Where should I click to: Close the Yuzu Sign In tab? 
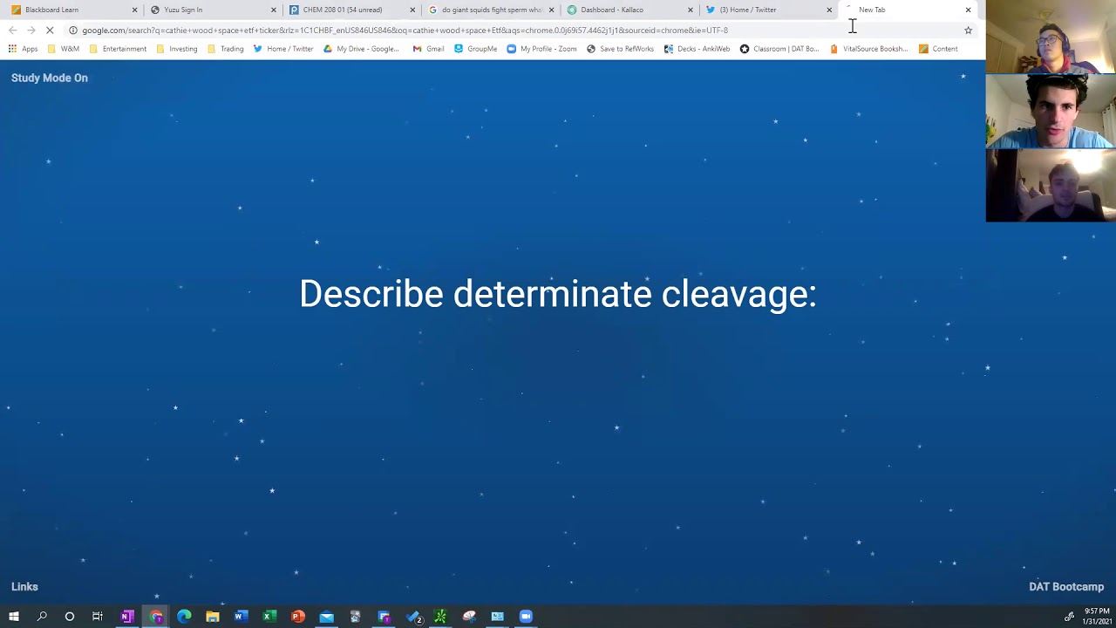(273, 10)
